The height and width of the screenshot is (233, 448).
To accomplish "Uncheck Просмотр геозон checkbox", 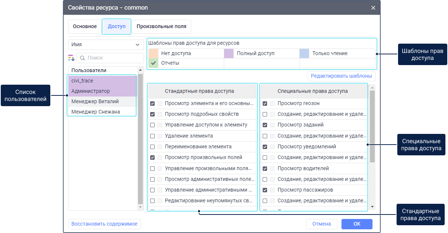I will (265, 104).
